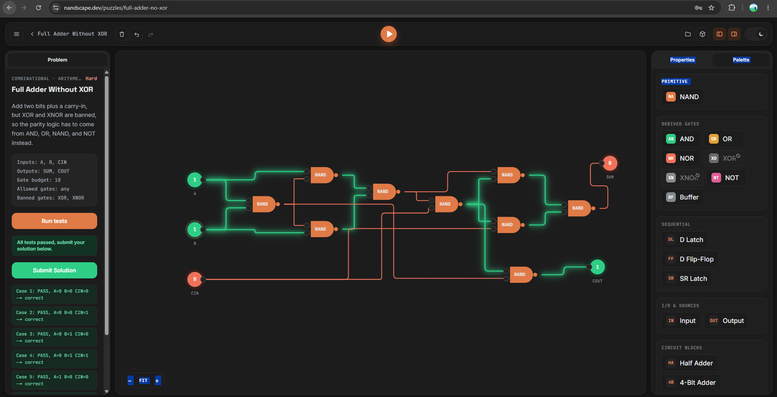Select the NAND primitive gate
This screenshot has height=397, width=777.
point(683,97)
